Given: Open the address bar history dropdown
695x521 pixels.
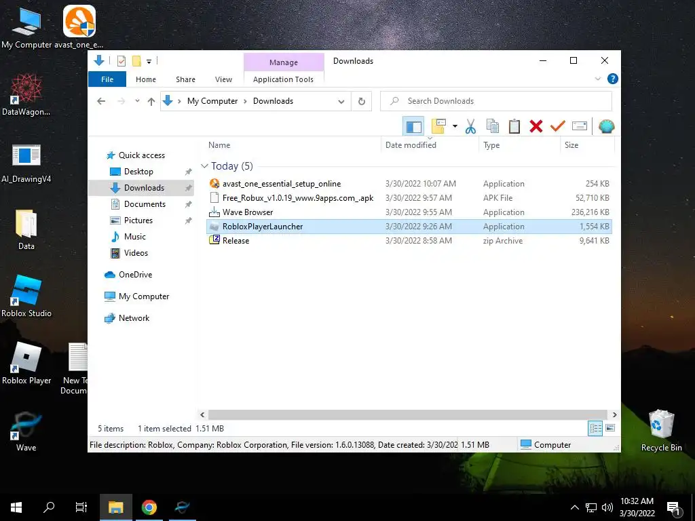Looking at the screenshot, I should (x=341, y=102).
